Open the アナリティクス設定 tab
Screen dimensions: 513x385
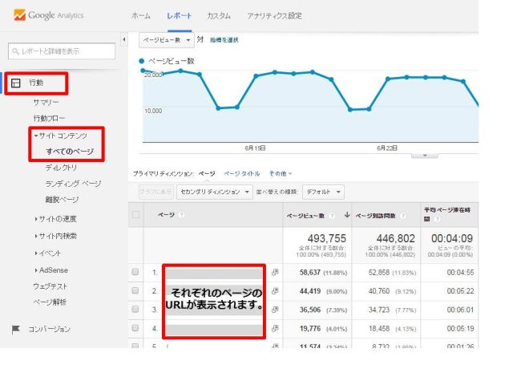click(274, 16)
